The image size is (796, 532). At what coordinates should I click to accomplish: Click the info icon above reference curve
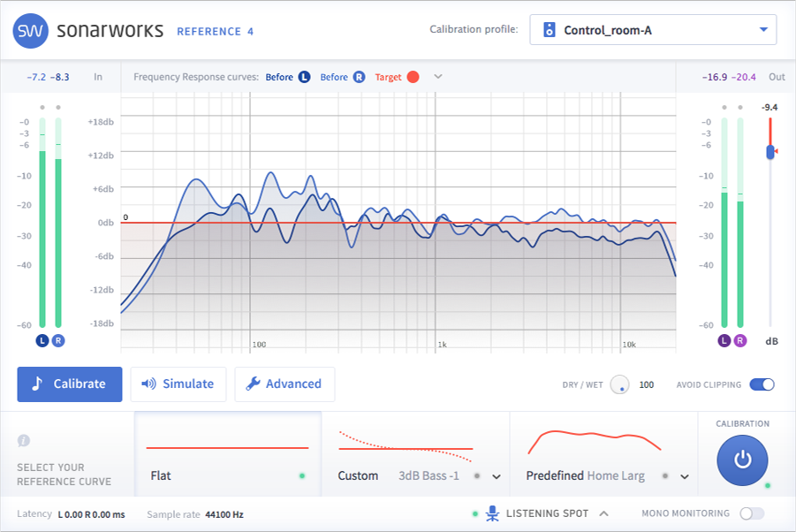[x=24, y=439]
